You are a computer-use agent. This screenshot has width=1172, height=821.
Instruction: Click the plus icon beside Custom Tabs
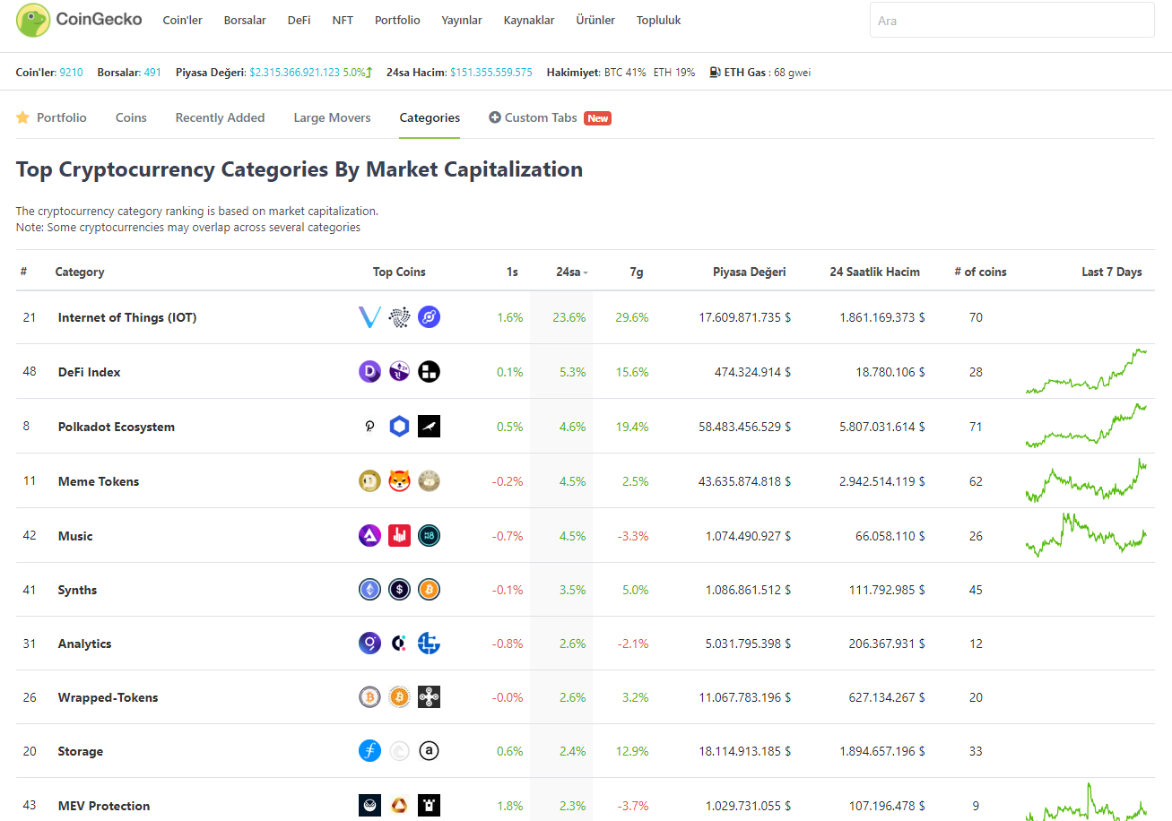pyautogui.click(x=495, y=117)
